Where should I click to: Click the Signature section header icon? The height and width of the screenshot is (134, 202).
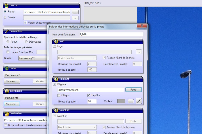[x=56, y=110]
